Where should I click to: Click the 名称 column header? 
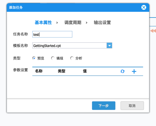[x=39, y=71]
